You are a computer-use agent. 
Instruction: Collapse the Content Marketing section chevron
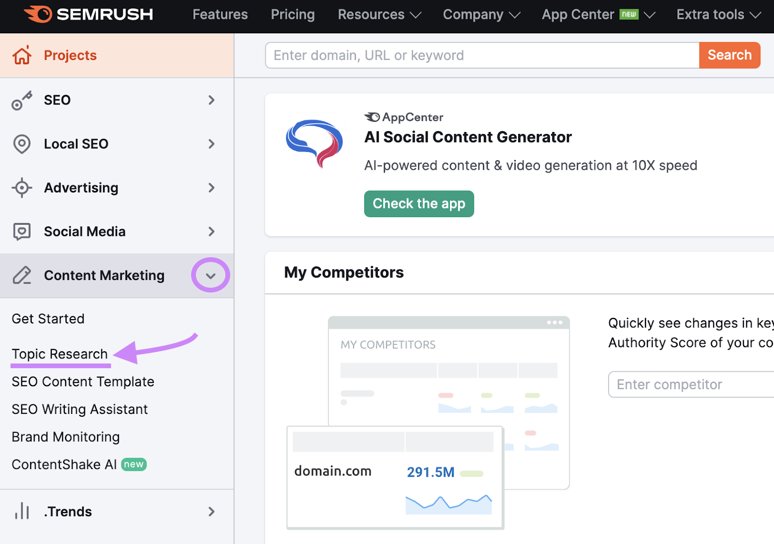(x=210, y=276)
